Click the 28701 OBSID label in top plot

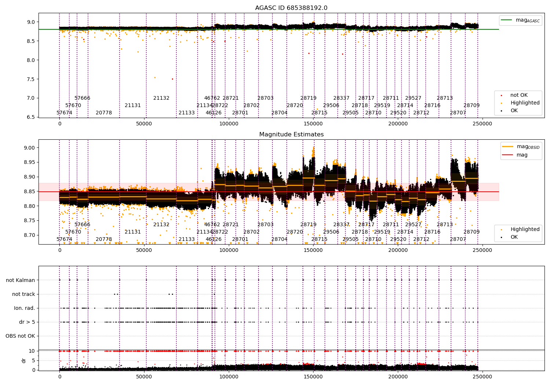[x=240, y=113]
